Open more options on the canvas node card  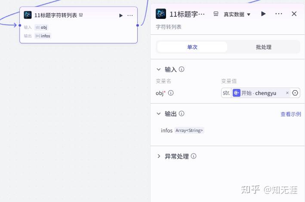click(130, 15)
